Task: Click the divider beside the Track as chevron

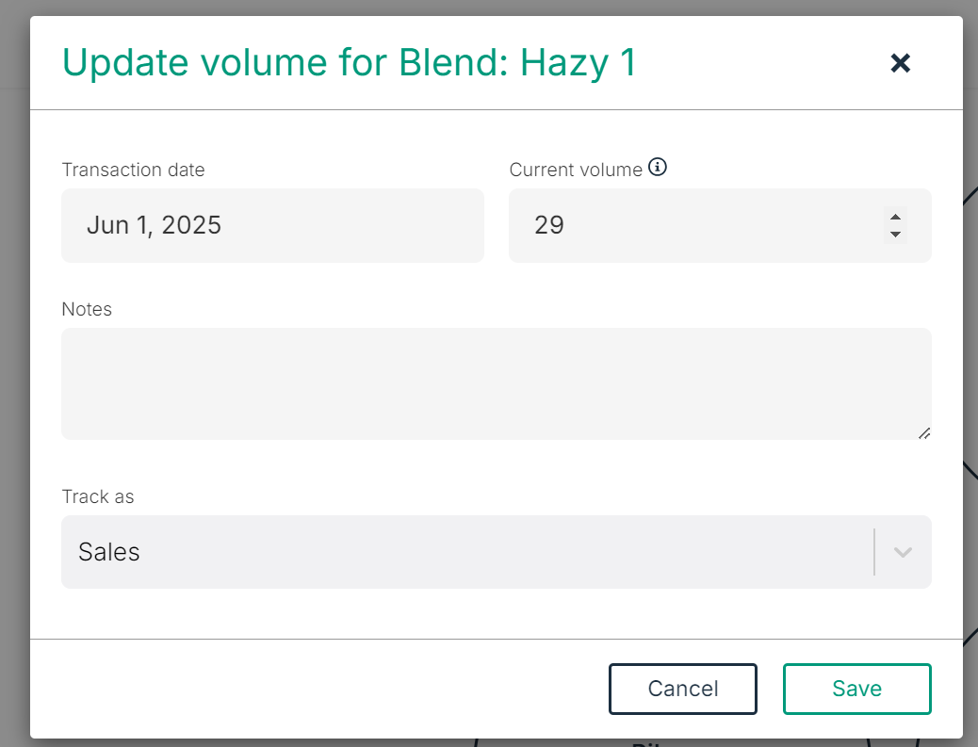Action: pos(874,552)
